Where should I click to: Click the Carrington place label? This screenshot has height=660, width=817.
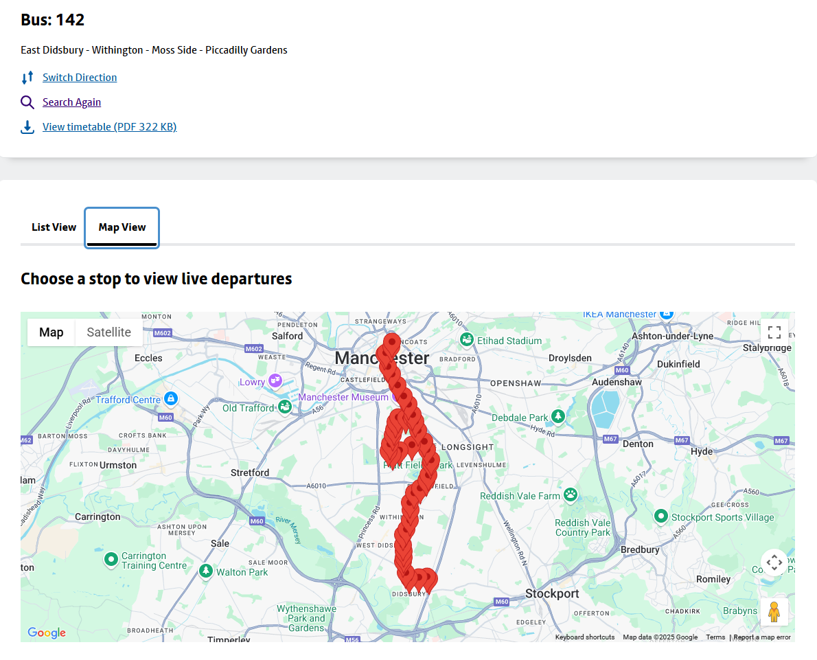click(x=97, y=516)
